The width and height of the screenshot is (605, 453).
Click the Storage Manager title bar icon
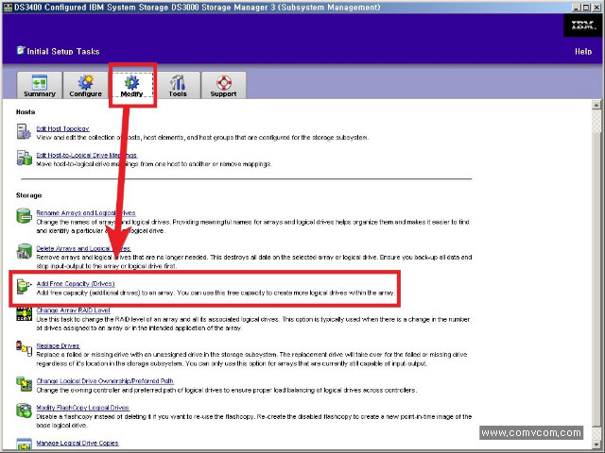8,8
